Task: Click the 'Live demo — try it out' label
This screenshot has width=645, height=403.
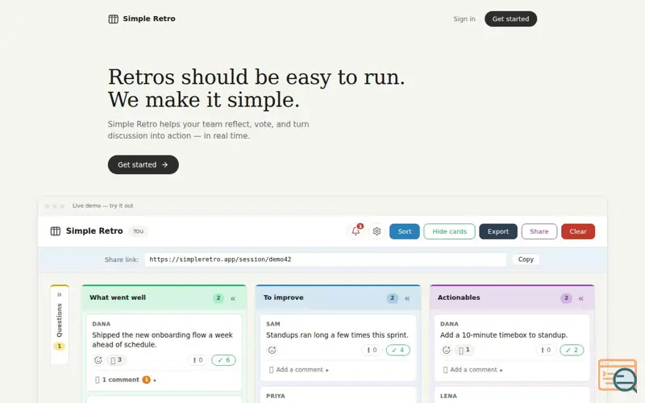Action: (103, 206)
